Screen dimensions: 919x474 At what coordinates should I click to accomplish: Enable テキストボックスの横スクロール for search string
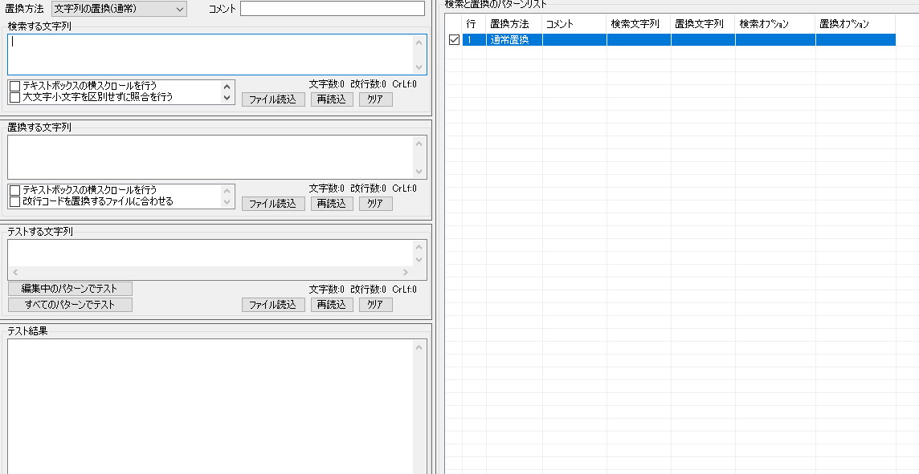14,86
